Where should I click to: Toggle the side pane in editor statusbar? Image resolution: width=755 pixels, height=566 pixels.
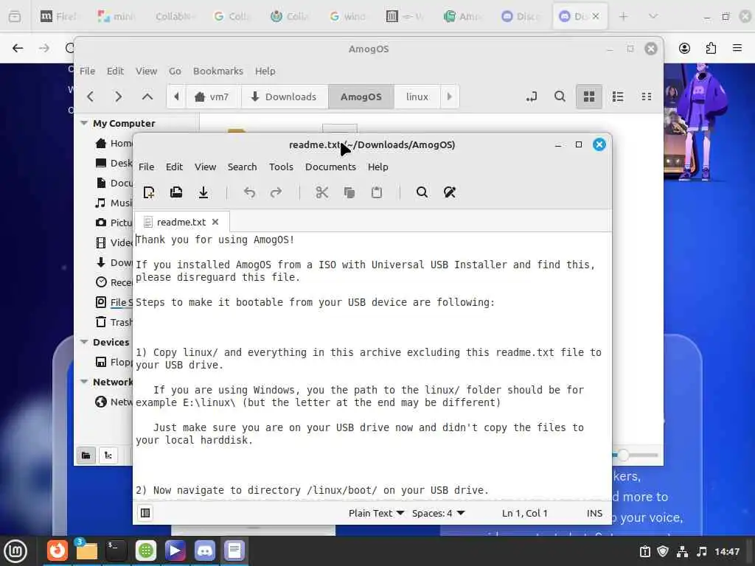coord(145,513)
